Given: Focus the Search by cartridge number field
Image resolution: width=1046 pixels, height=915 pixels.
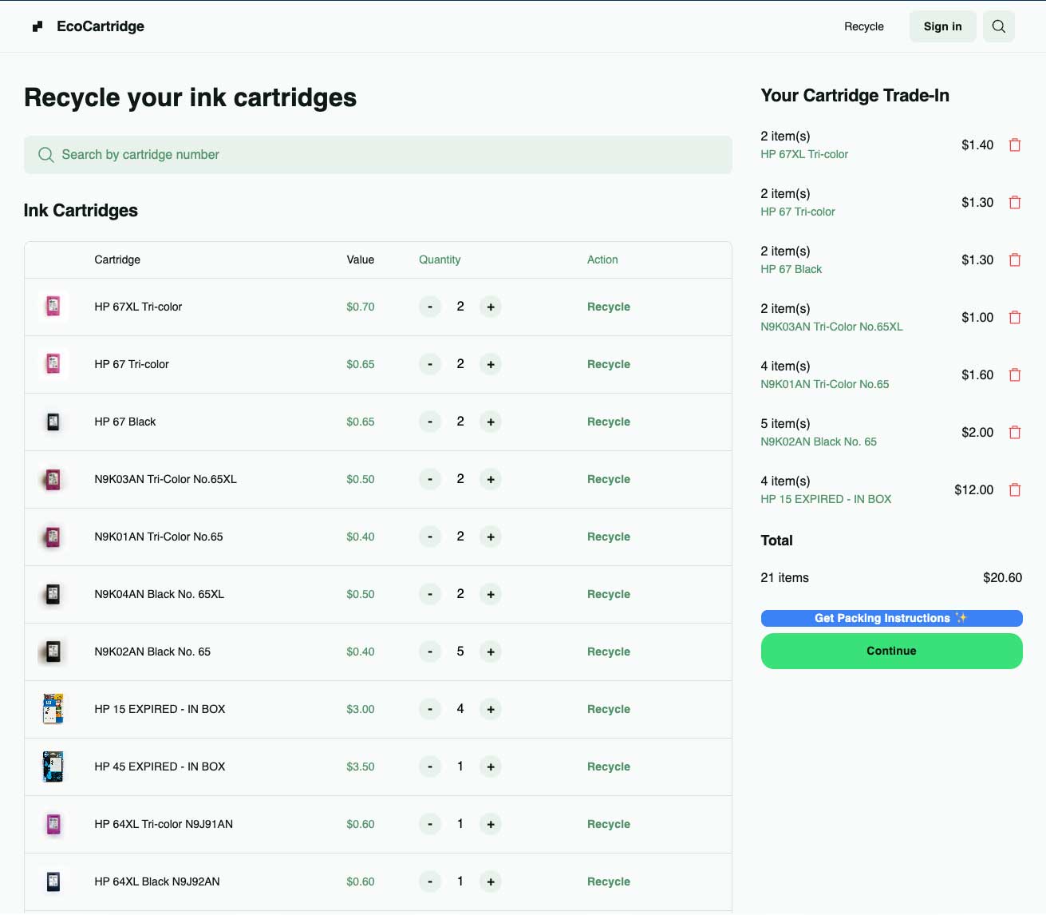Looking at the screenshot, I should point(378,155).
